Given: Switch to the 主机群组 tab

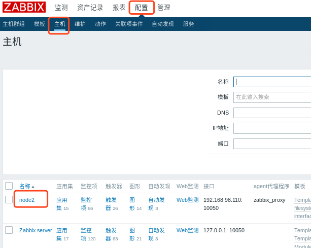Looking at the screenshot, I should (14, 24).
